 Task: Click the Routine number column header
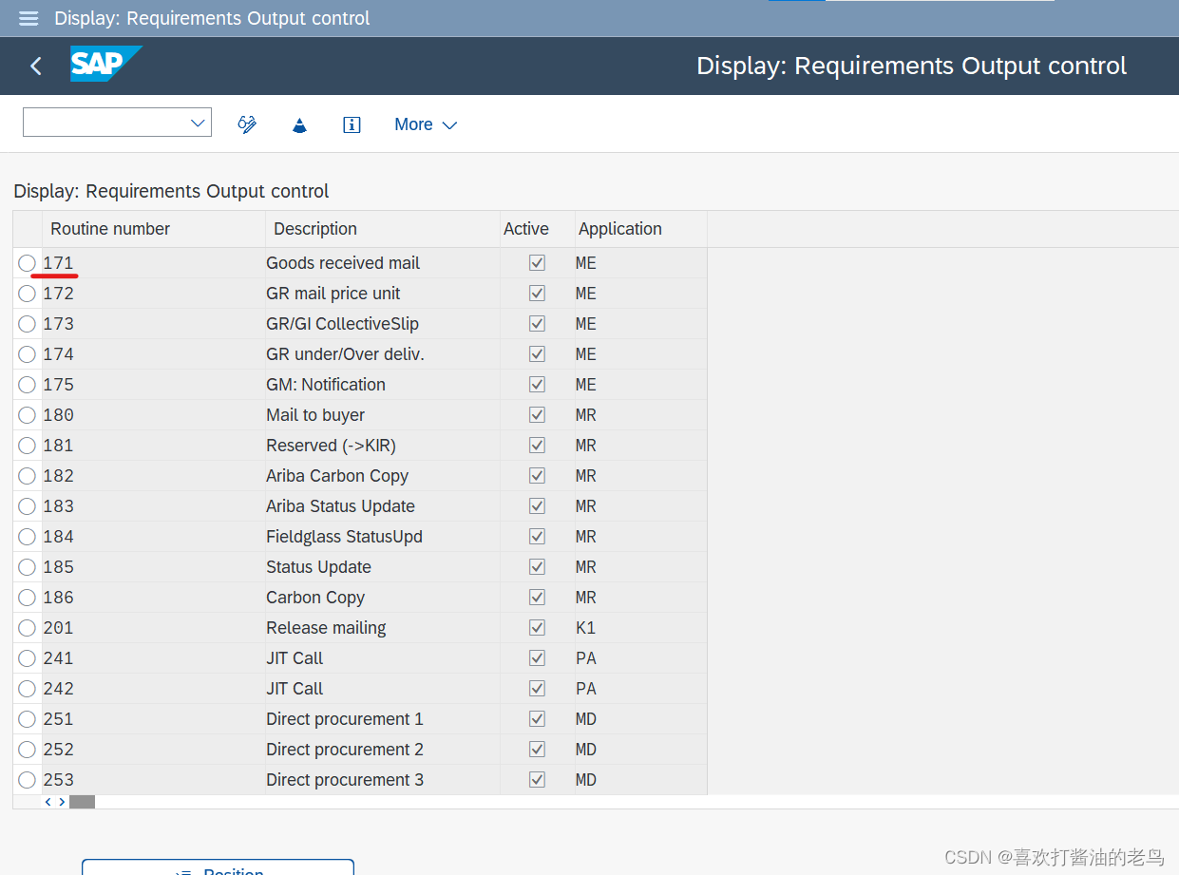pos(110,228)
